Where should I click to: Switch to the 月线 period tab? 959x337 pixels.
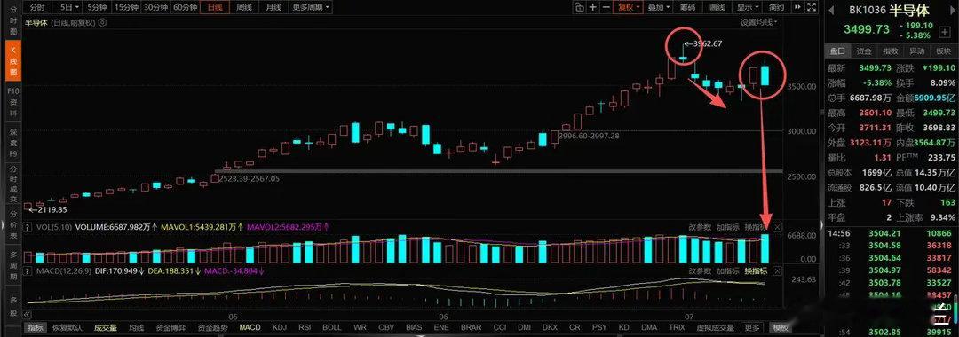[273, 7]
